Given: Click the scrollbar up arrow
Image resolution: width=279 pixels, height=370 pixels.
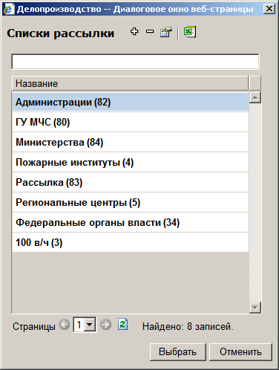Looking at the screenshot, I should click(x=255, y=97).
